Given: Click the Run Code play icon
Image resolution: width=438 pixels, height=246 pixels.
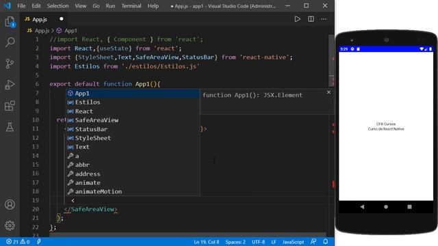Looking at the screenshot, I should click(x=297, y=19).
